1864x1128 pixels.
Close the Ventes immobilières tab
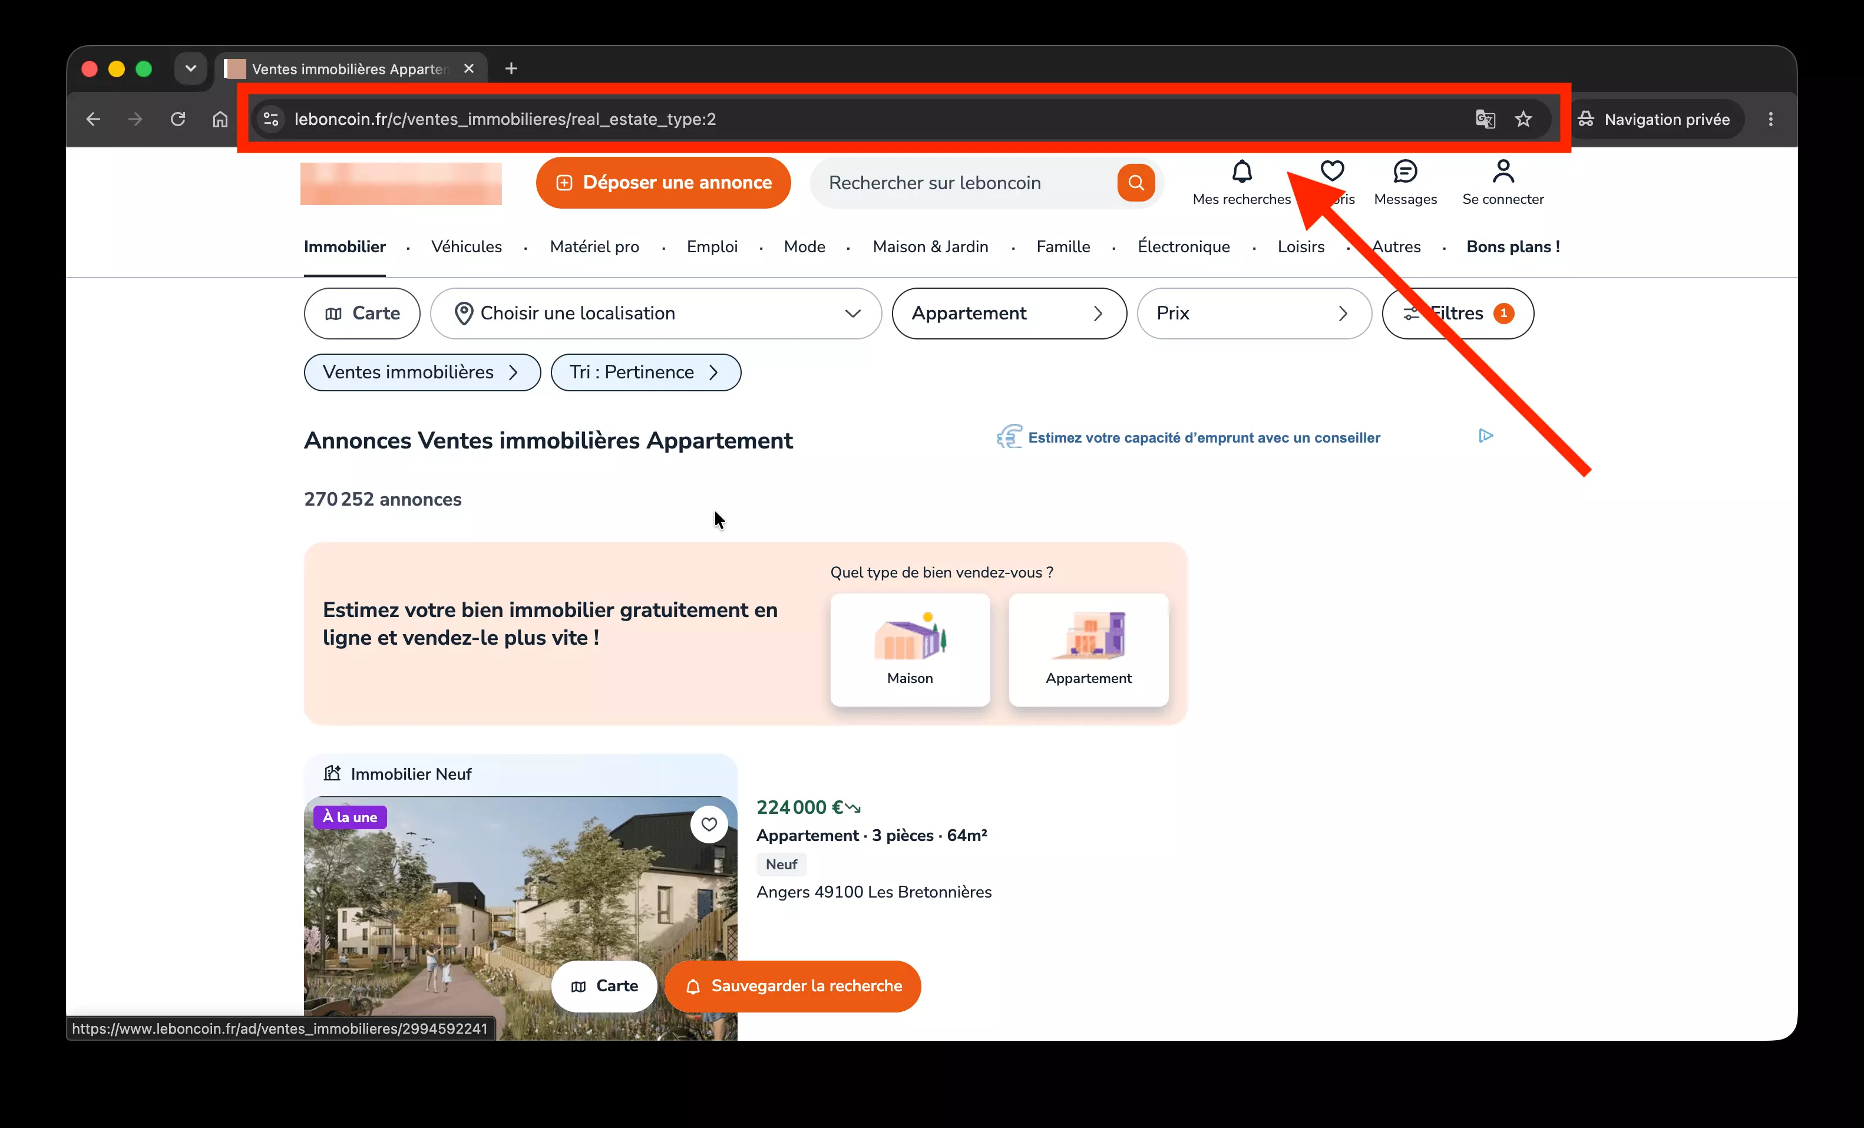click(469, 69)
